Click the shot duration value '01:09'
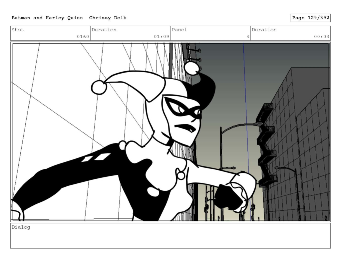The image size is (341, 264). [x=162, y=37]
